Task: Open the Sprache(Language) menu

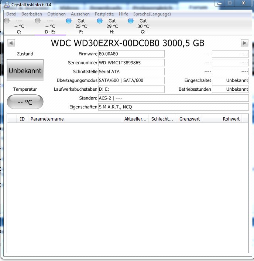Action: coord(152,14)
